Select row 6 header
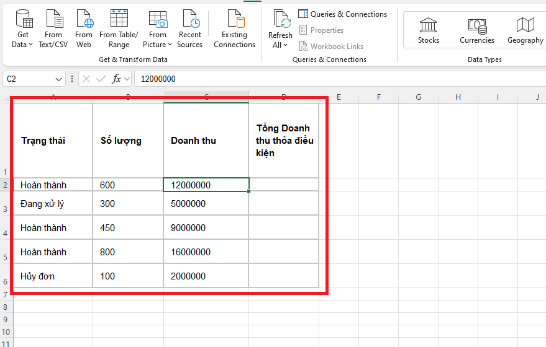The image size is (546, 347). [x=5, y=276]
